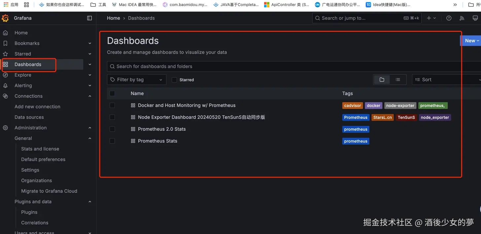
Task: Click the New button
Action: pyautogui.click(x=471, y=41)
